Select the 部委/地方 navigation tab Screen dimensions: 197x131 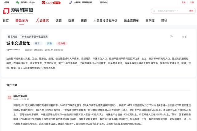[22, 21]
